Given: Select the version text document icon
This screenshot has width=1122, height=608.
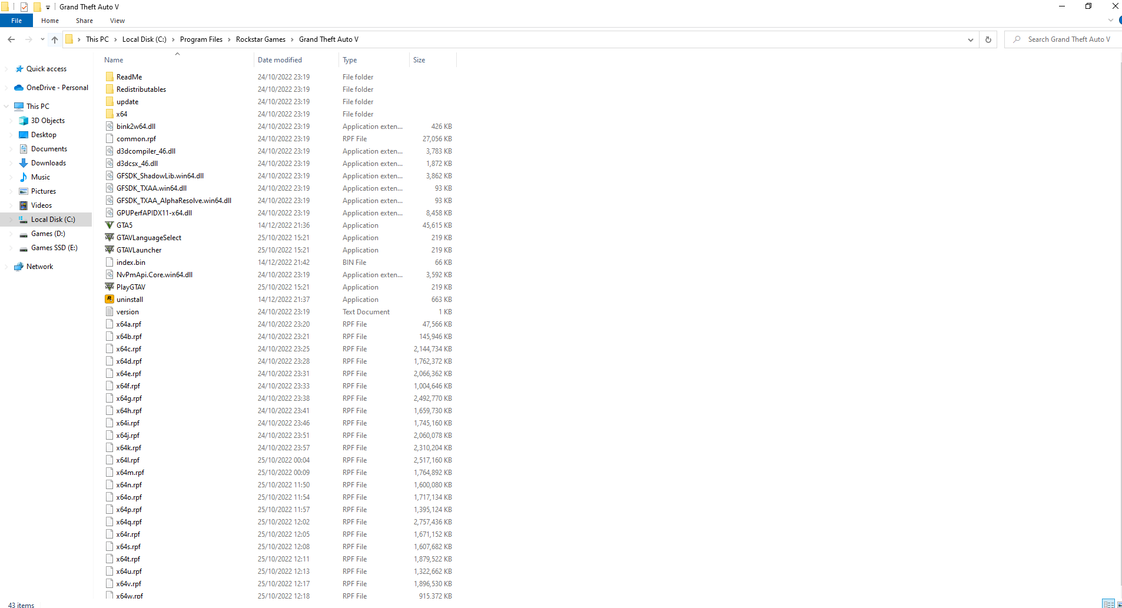Looking at the screenshot, I should click(x=109, y=312).
